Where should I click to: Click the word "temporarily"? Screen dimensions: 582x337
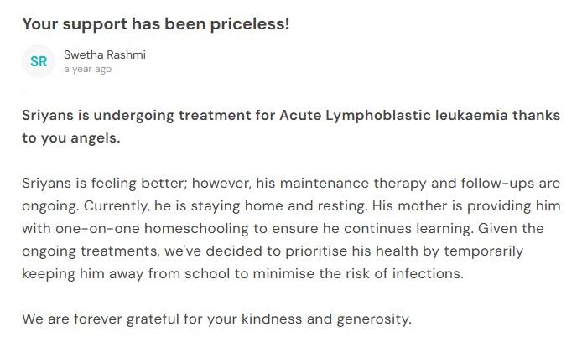point(481,251)
